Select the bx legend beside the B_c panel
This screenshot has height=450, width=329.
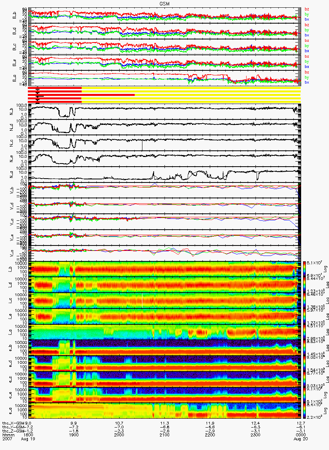[x=307, y=51]
